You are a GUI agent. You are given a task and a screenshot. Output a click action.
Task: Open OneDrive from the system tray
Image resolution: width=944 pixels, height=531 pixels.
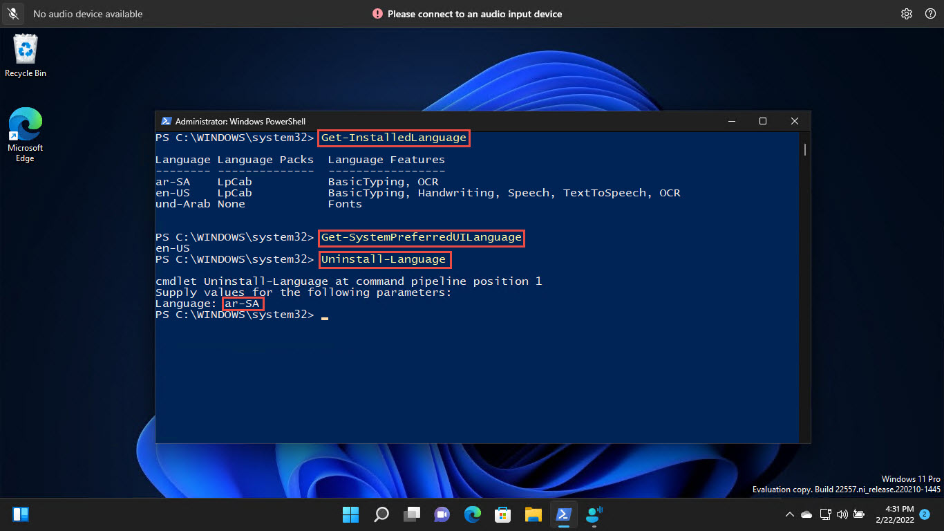point(806,514)
